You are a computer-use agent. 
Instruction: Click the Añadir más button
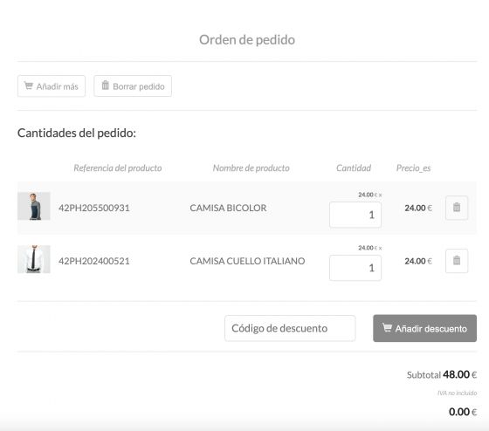52,86
